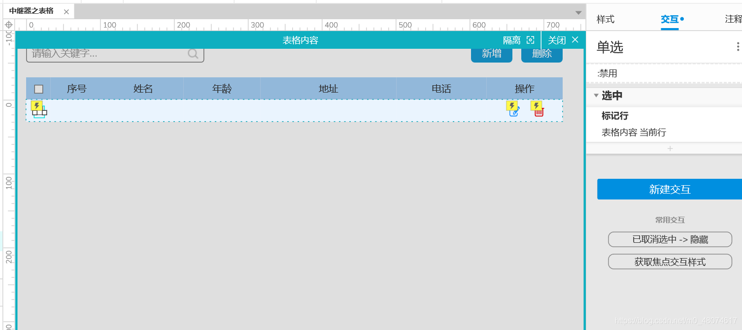Viewport: 742px width, 330px height.
Task: Switch to the 交互 panel tab
Action: pos(670,19)
